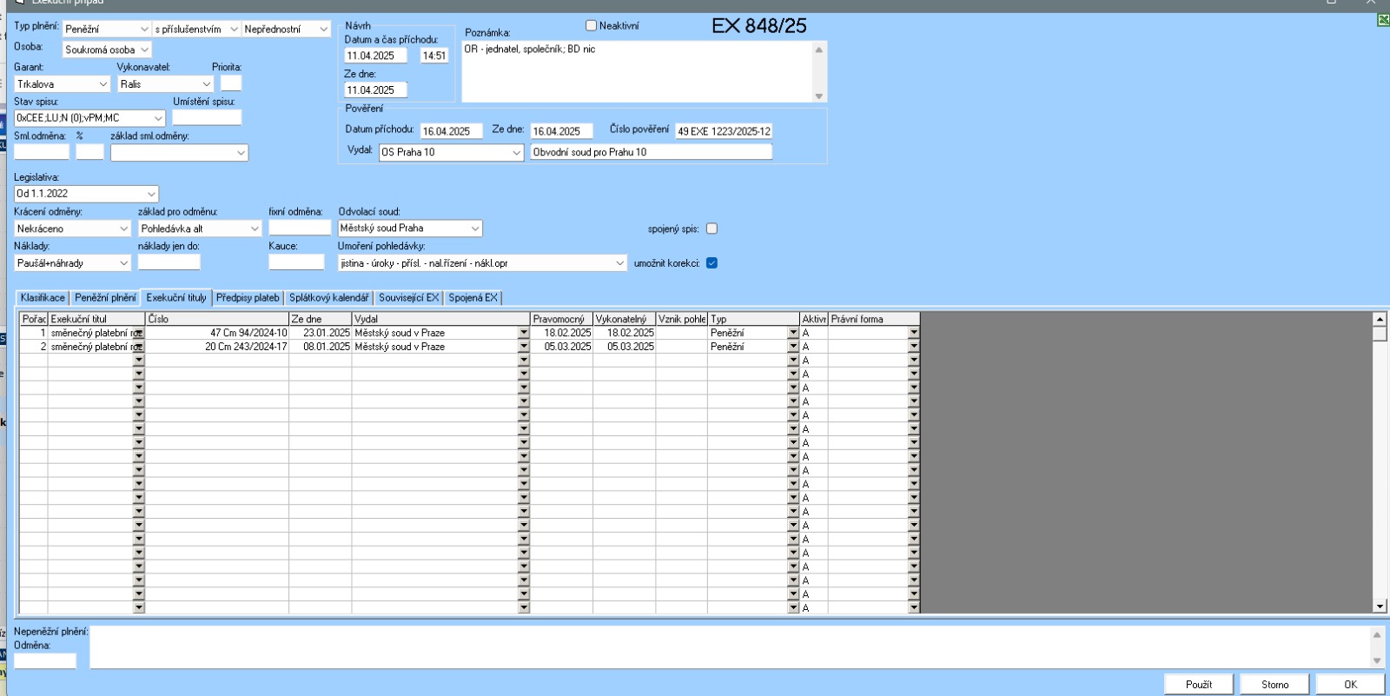Uncheck the umožnit korekci checkbox

click(x=712, y=263)
